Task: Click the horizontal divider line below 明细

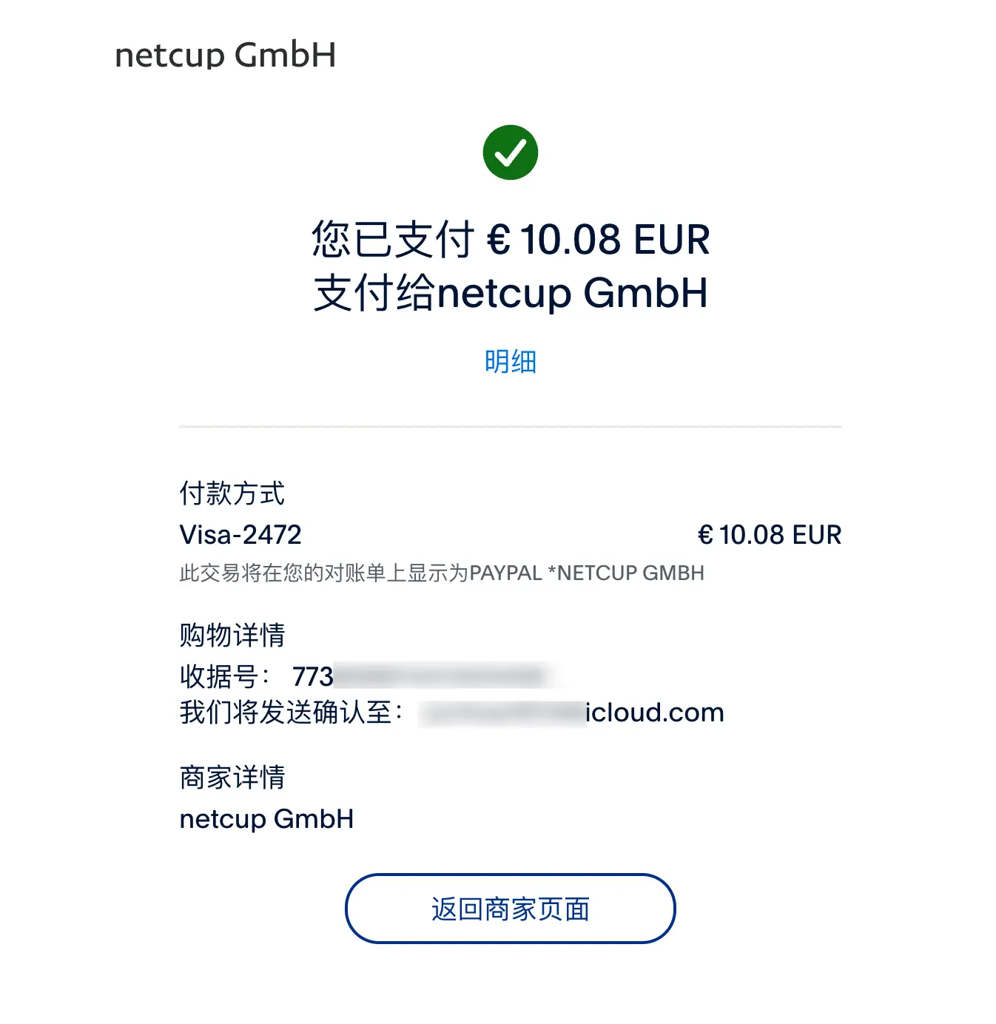Action: (510, 426)
